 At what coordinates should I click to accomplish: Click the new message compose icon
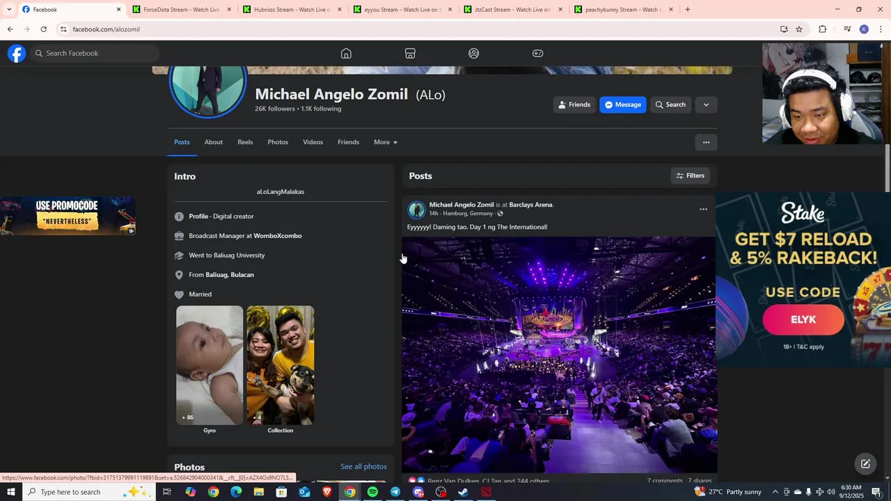865,464
